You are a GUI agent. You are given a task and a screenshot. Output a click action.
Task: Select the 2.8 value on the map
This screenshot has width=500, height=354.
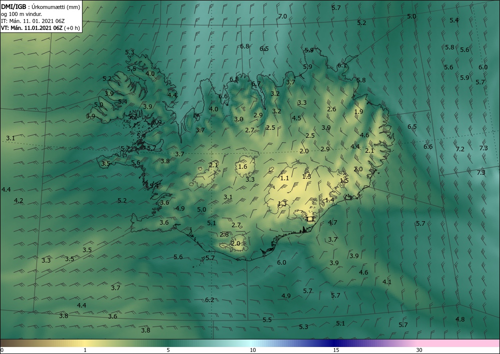pos(224,235)
